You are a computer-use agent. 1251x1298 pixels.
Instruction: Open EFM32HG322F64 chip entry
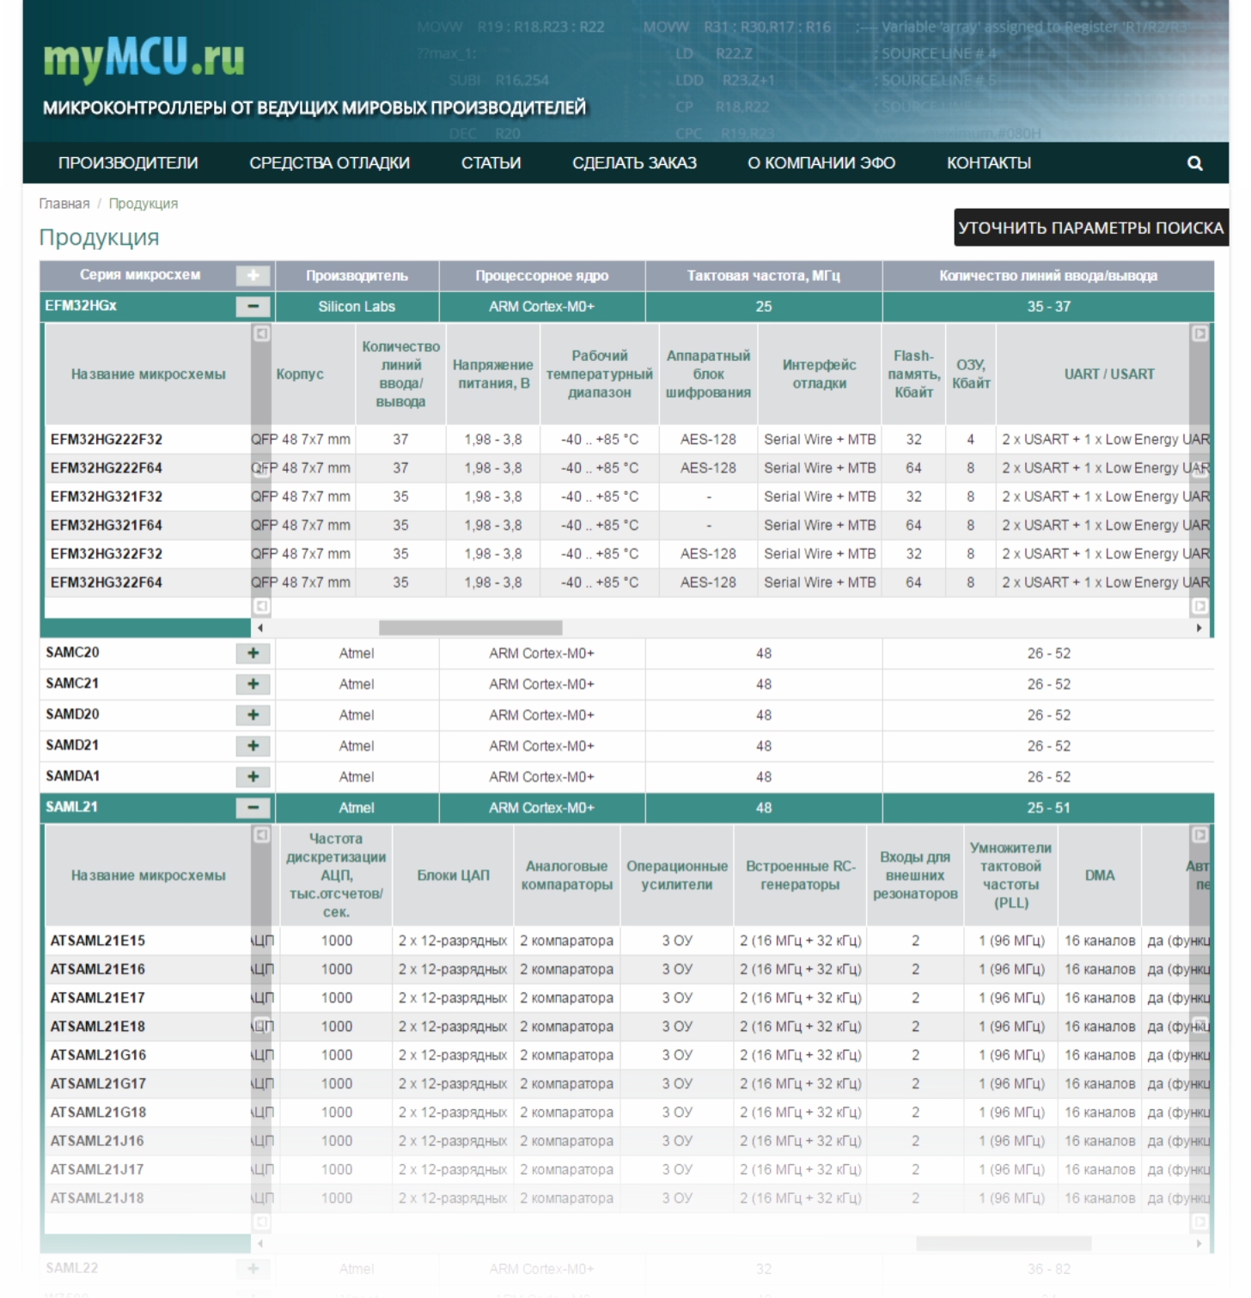pos(107,582)
